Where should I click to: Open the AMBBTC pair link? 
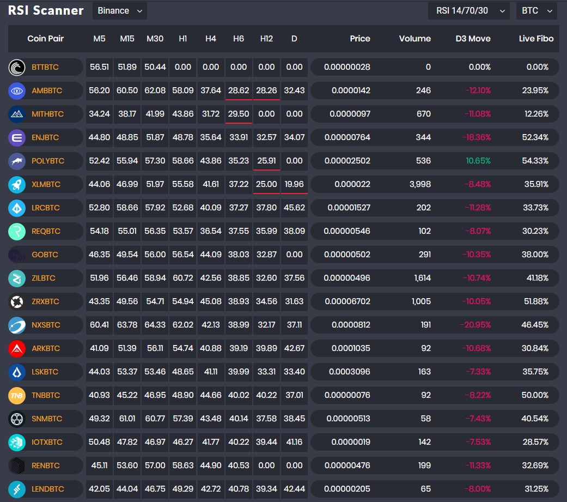pyautogui.click(x=47, y=91)
